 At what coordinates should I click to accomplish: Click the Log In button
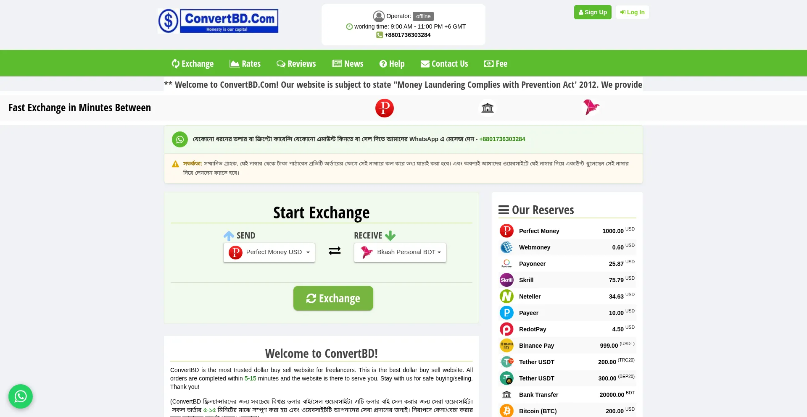pos(632,12)
